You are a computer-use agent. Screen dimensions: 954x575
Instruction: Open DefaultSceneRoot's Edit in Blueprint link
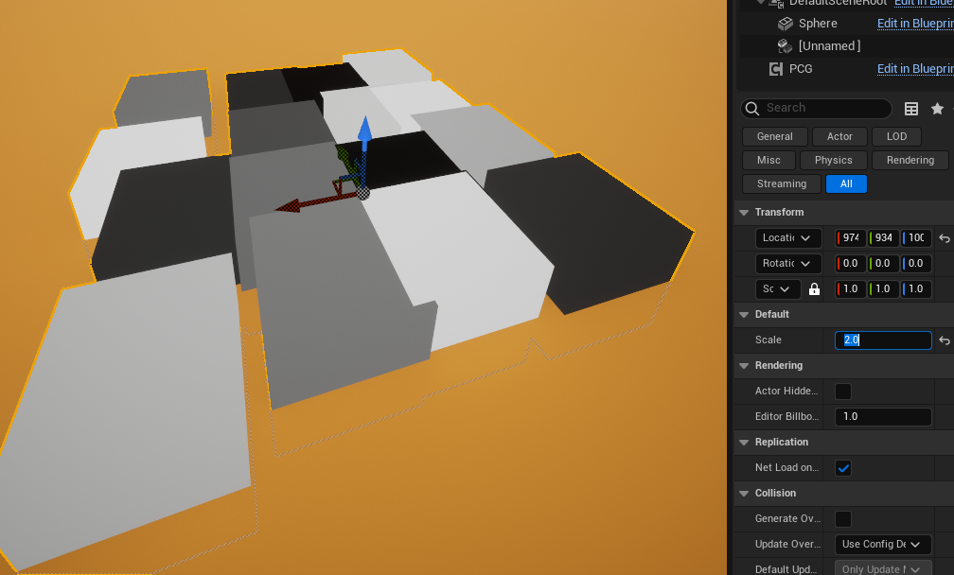tap(924, 3)
